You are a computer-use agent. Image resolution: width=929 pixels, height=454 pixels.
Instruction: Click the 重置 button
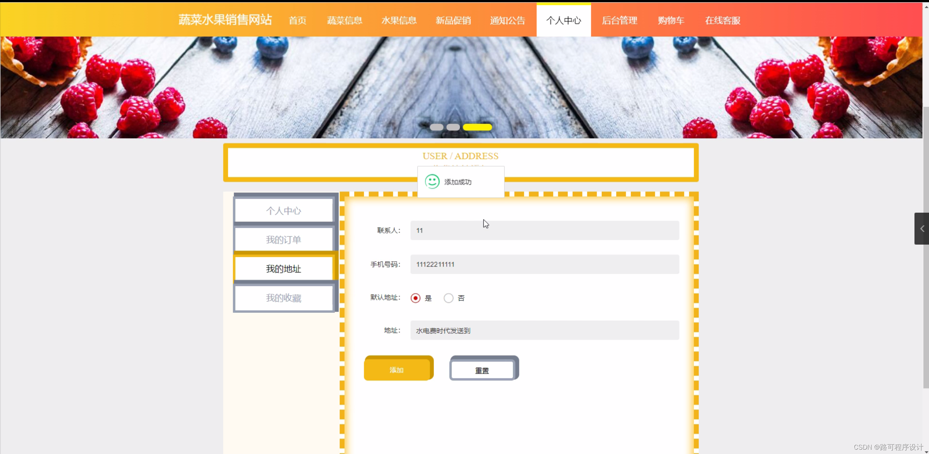click(x=482, y=370)
